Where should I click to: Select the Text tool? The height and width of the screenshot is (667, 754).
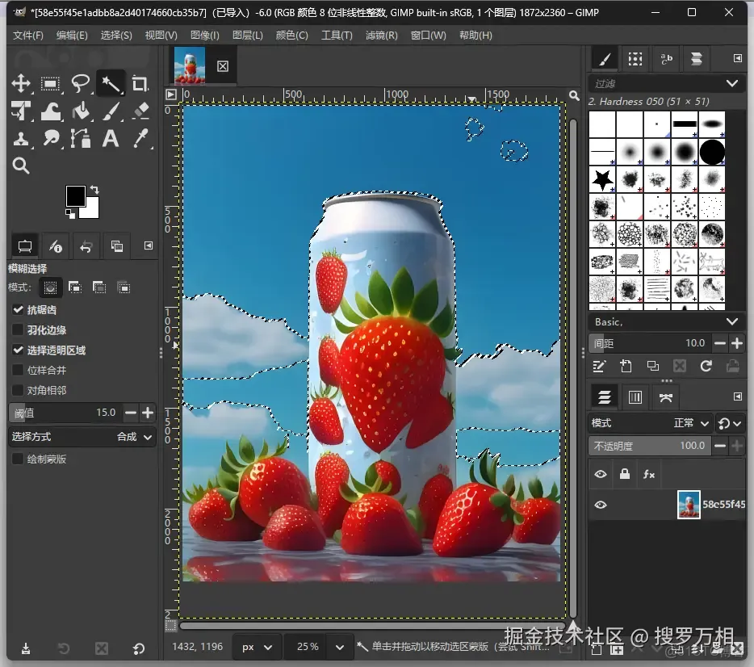pyautogui.click(x=110, y=138)
